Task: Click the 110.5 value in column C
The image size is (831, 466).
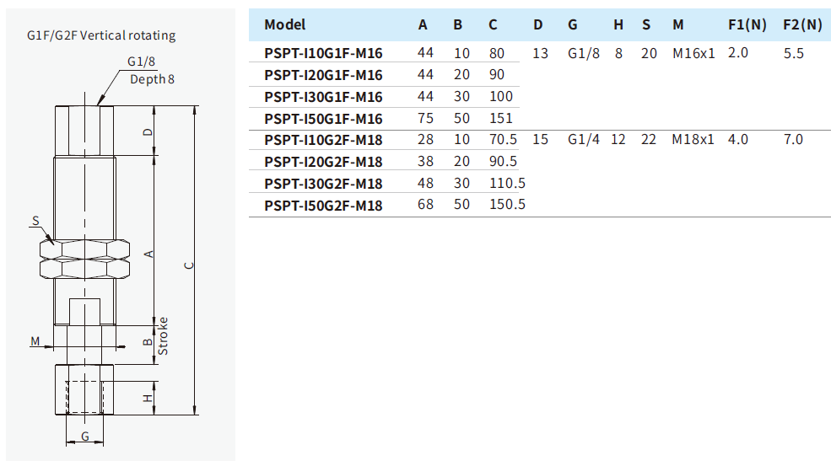Action: pos(507,184)
